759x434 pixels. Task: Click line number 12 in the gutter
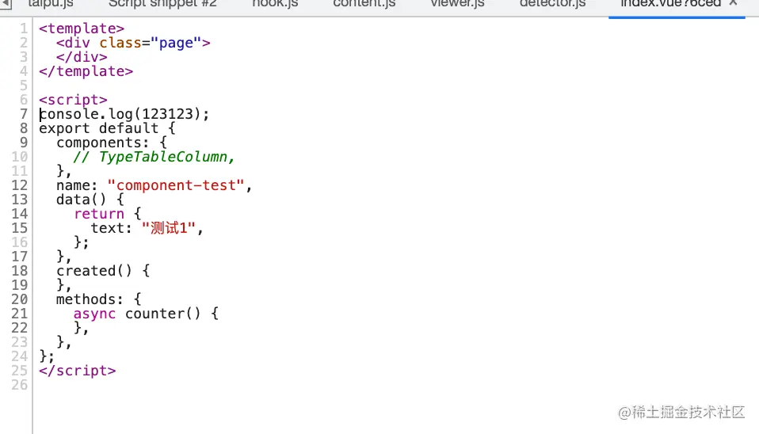[x=19, y=185]
